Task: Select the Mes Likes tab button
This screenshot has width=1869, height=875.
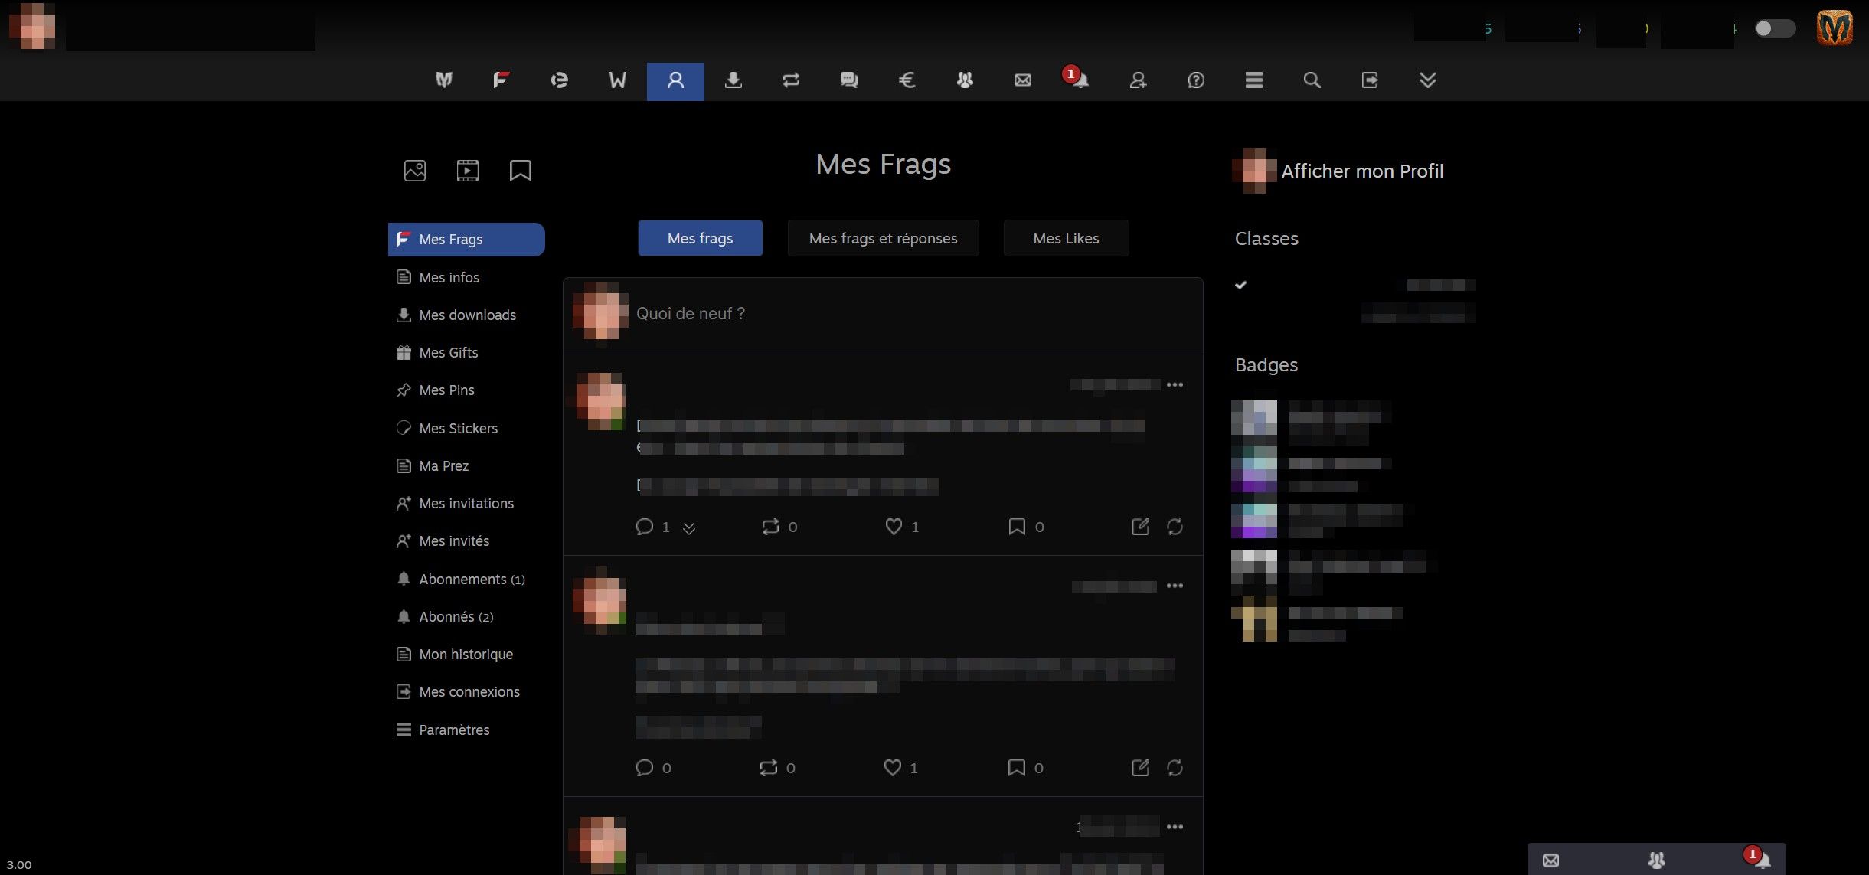Action: pos(1066,238)
